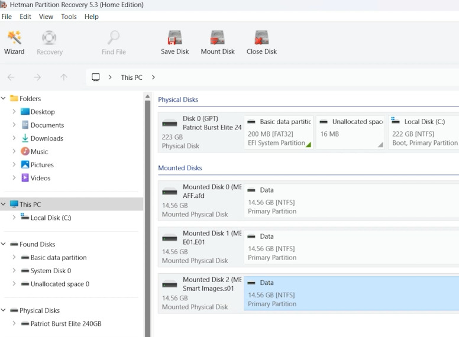Expand the Desktop tree node

click(14, 112)
